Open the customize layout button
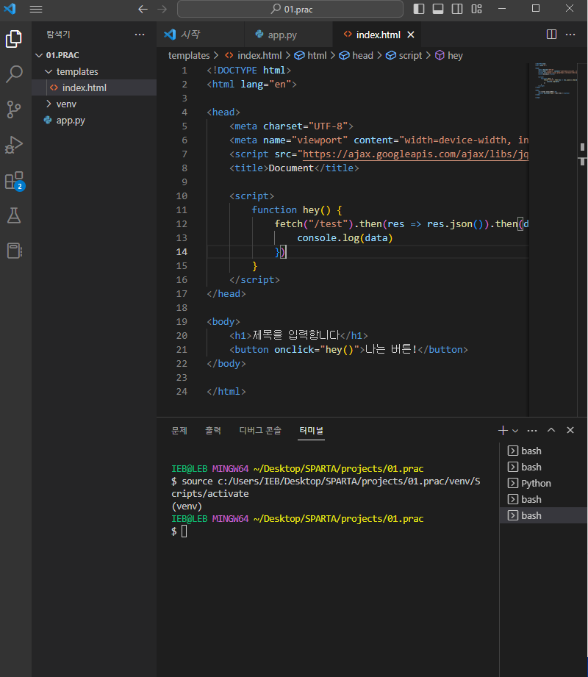This screenshot has height=677, width=588. pos(476,9)
